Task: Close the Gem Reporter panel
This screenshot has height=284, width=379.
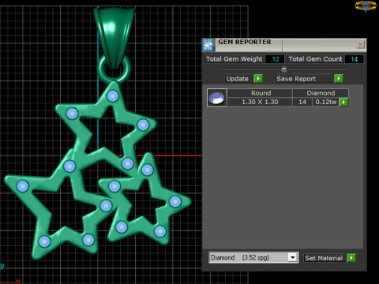Action: click(360, 44)
